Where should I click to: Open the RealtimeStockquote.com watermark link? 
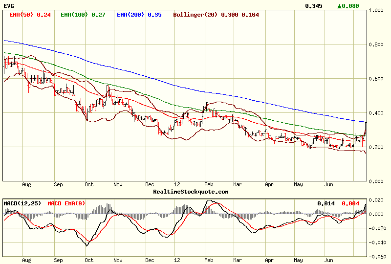point(191,192)
